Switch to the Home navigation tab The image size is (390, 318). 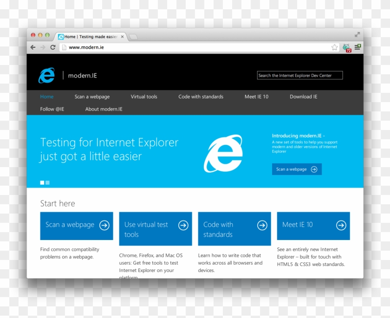coord(46,97)
